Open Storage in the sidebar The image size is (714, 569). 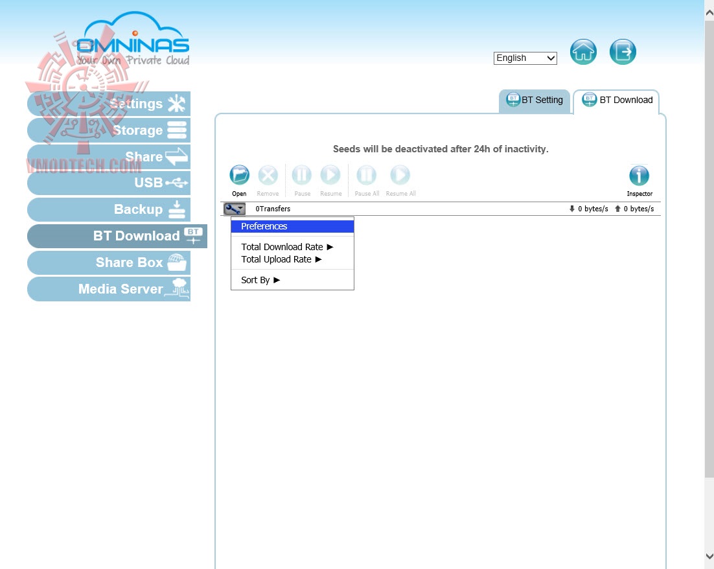click(109, 130)
